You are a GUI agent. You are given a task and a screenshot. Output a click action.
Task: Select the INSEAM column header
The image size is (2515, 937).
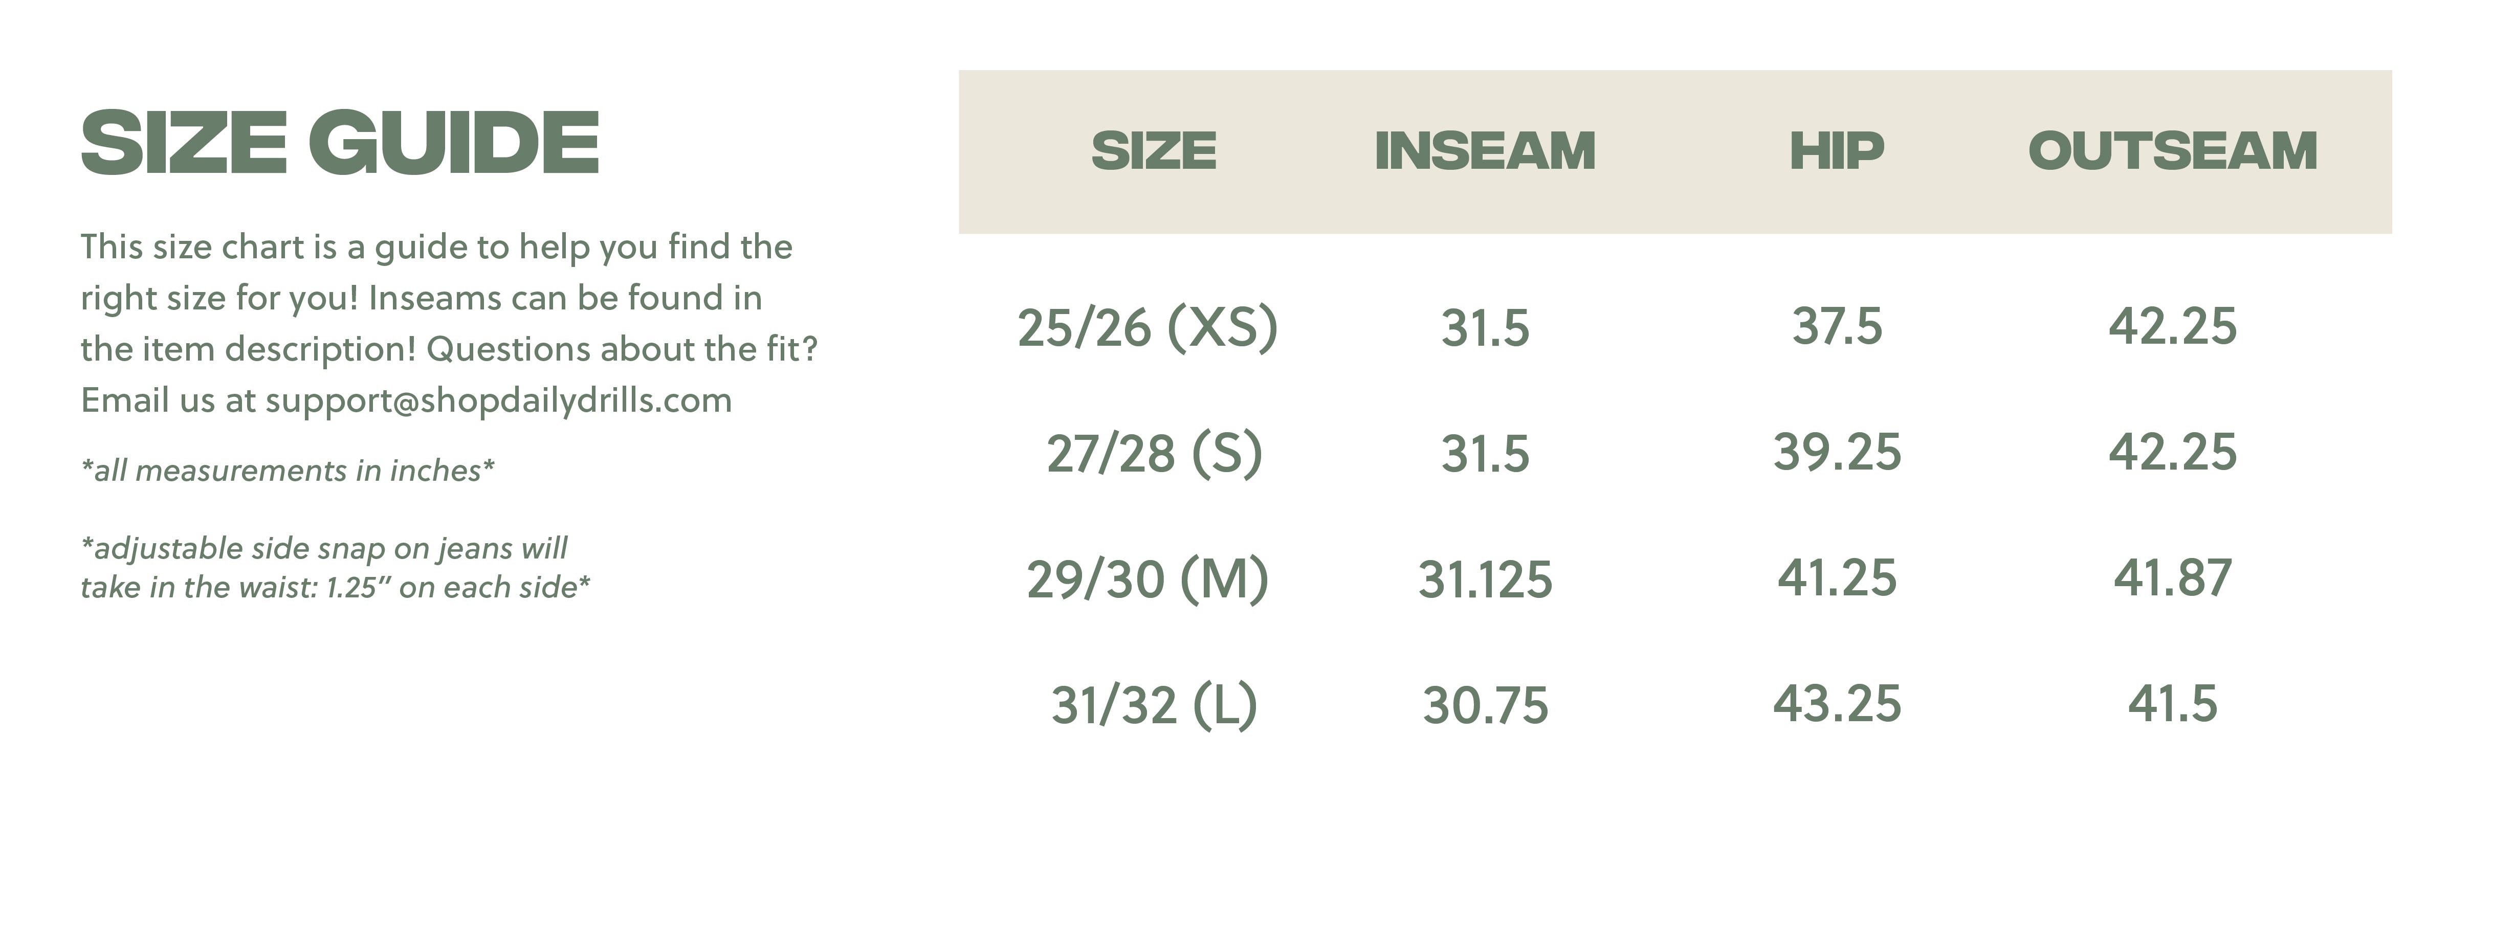click(1485, 150)
